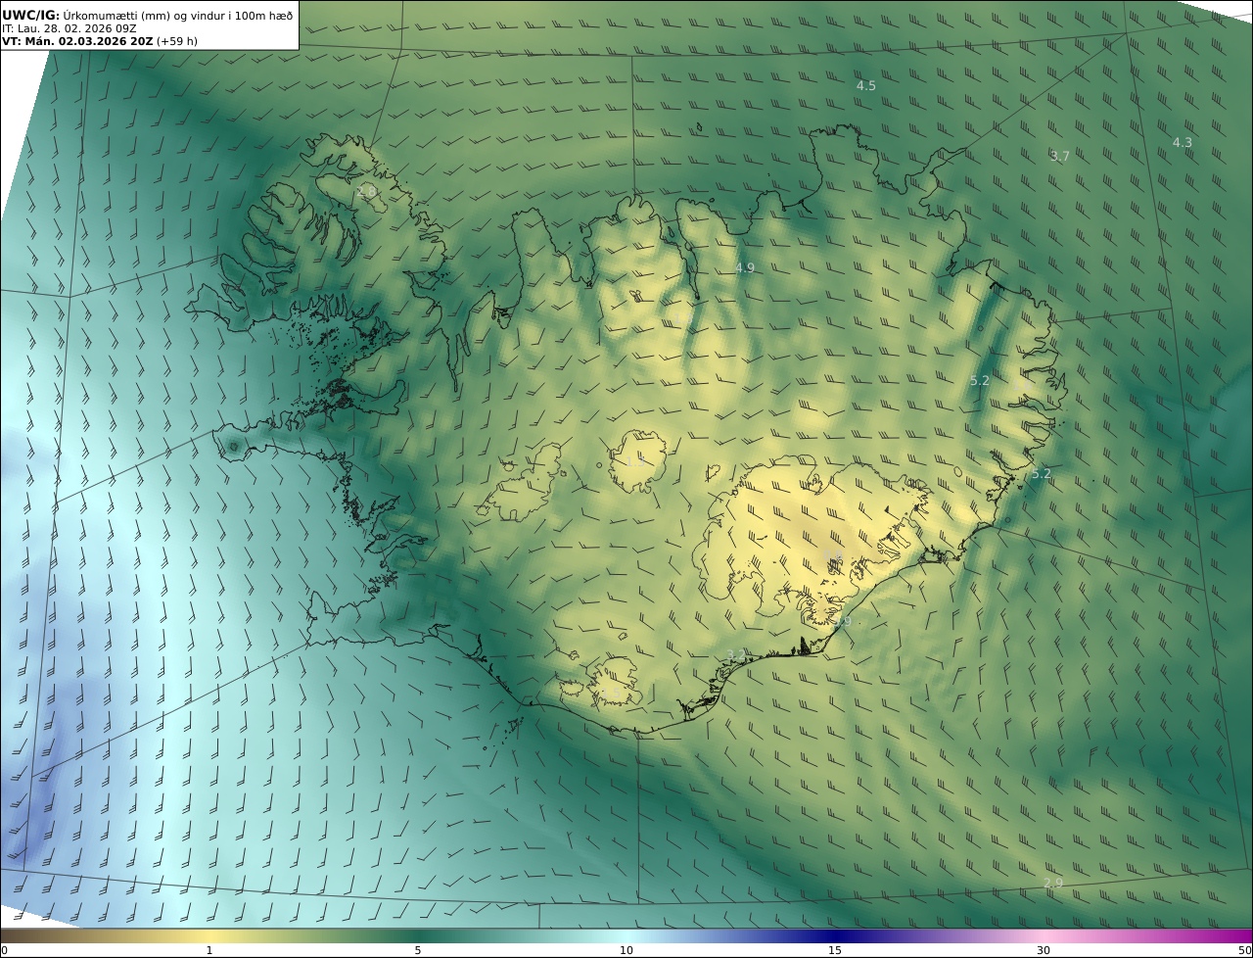Click the 5 tick on the color scale
Screen dimensions: 1253x958
point(418,950)
